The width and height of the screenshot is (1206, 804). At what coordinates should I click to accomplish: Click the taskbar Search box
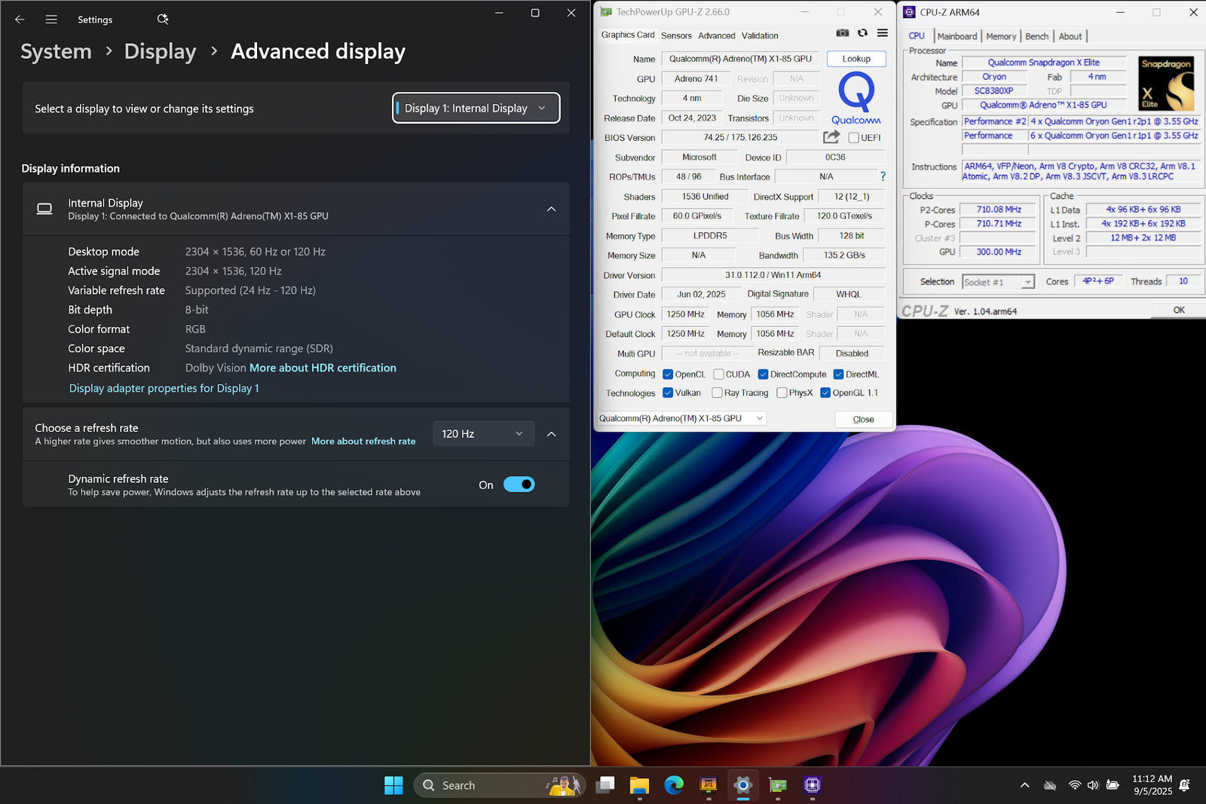(x=500, y=785)
